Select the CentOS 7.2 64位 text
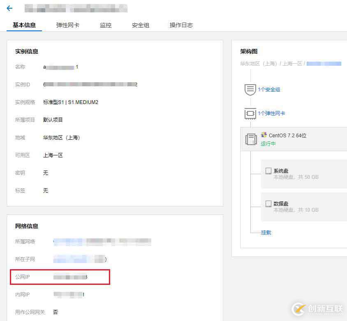 pos(287,135)
